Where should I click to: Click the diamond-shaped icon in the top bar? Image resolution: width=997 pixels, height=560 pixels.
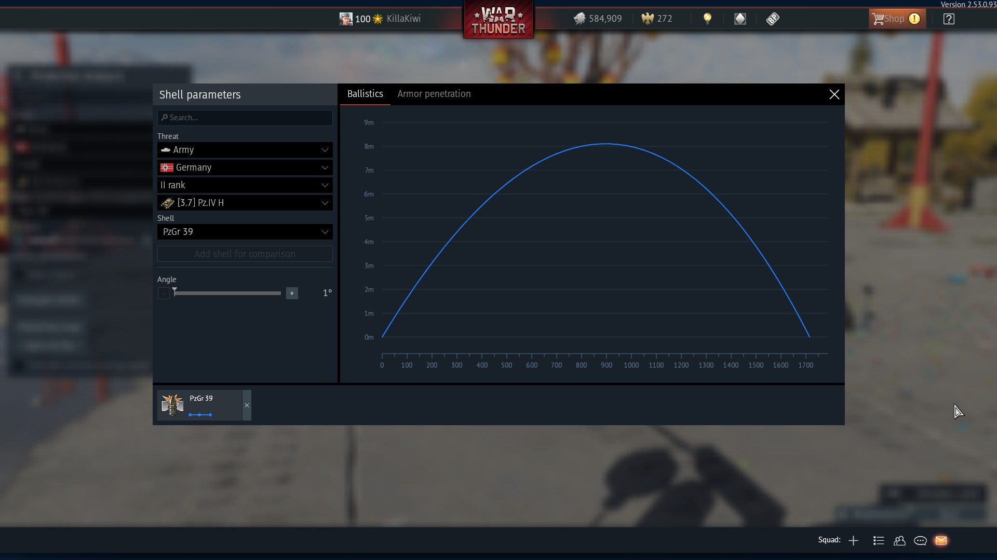(740, 19)
